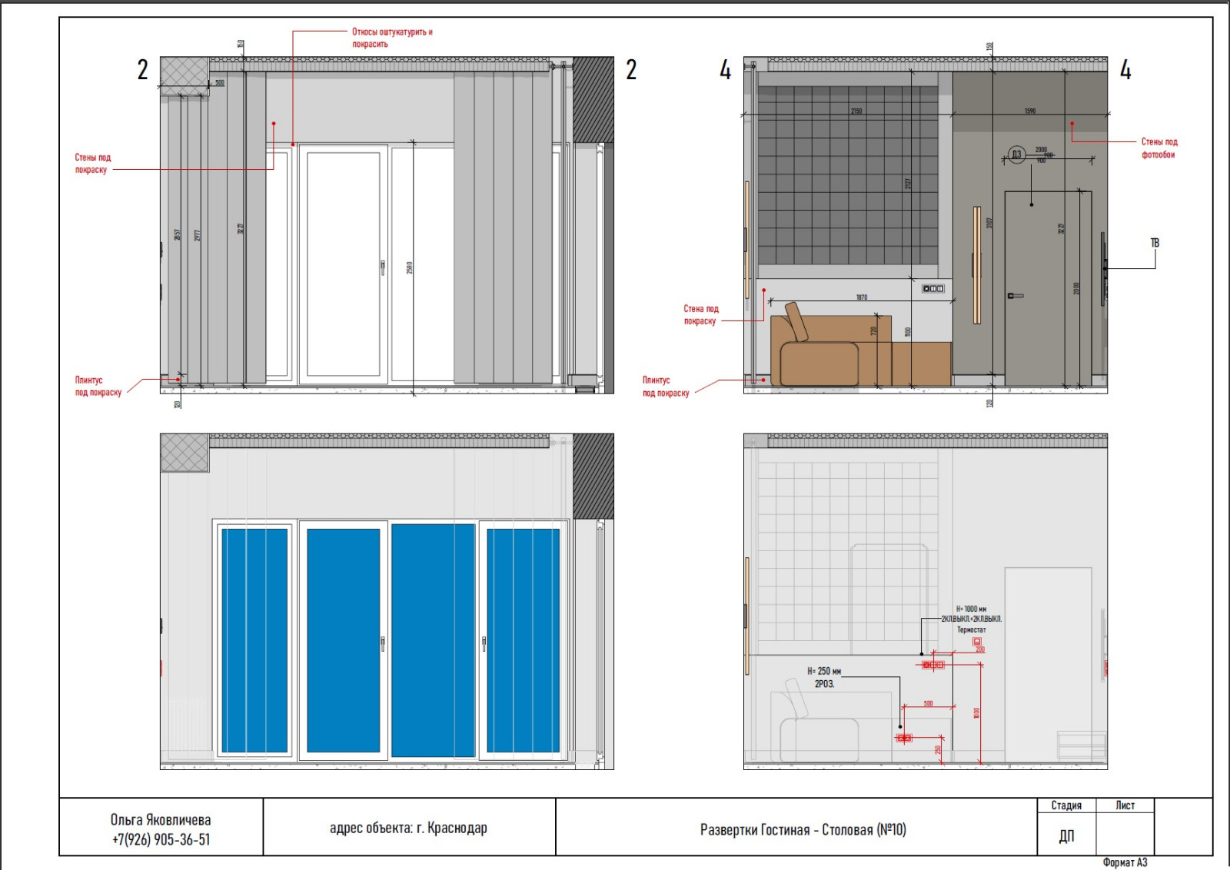Click the long wooden wall light beside the gray door
This screenshot has height=870, width=1230.
pyautogui.click(x=976, y=264)
